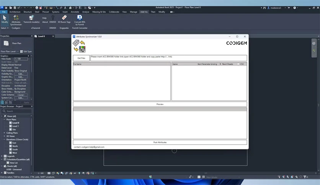Select the North elevation in browser

click(x=15, y=146)
